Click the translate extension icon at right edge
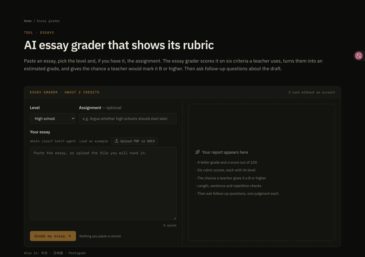Viewport: 365px width, 257px height. (359, 56)
